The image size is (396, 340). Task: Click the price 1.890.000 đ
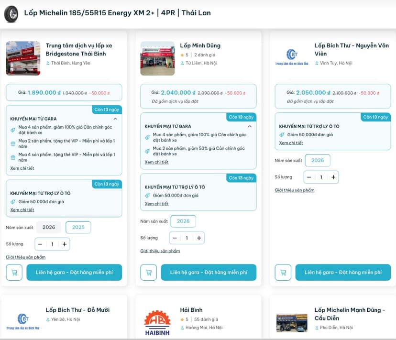[x=44, y=93]
